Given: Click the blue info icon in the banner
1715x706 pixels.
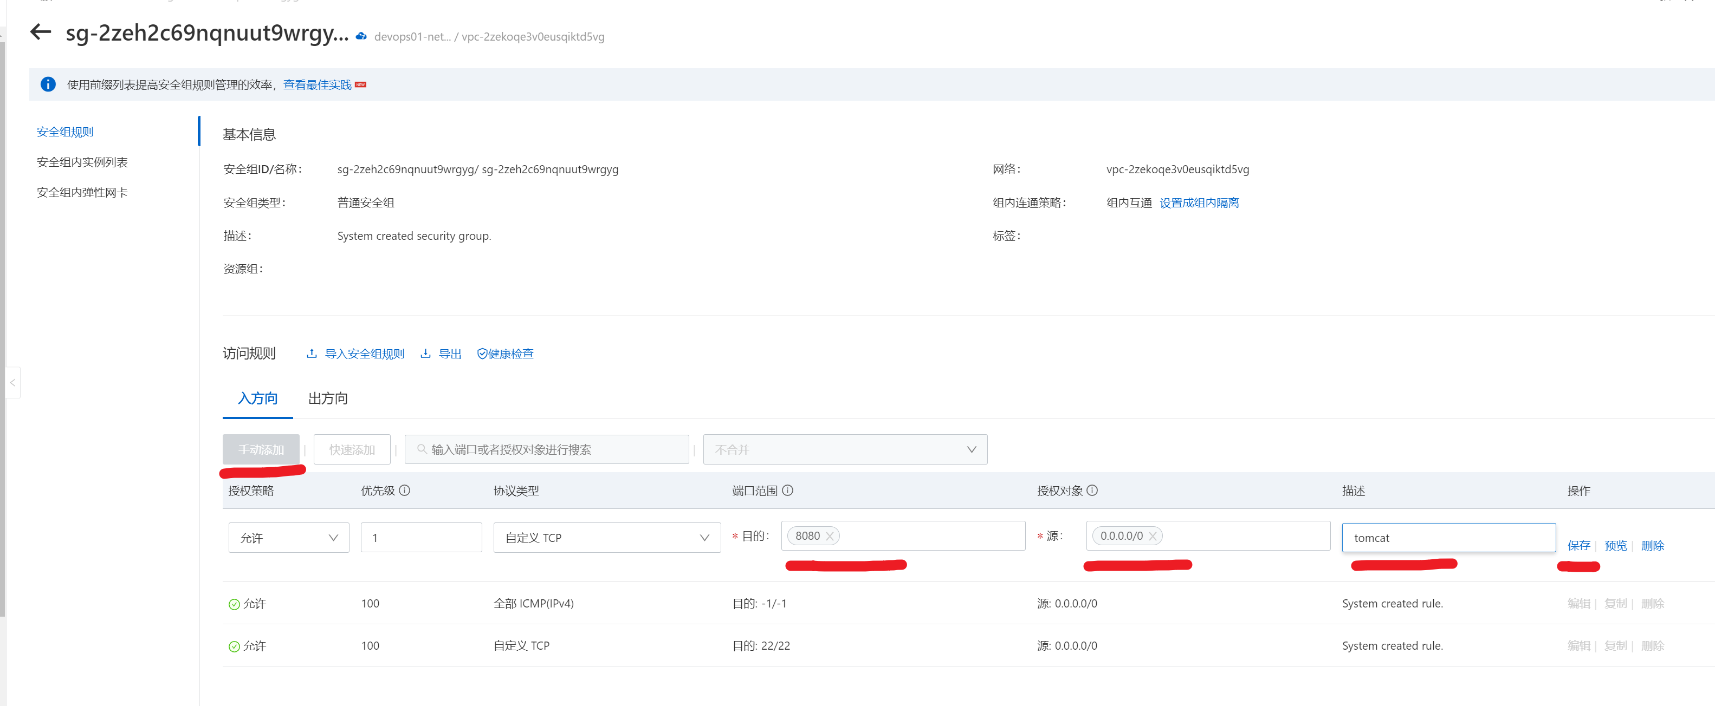Looking at the screenshot, I should tap(48, 84).
